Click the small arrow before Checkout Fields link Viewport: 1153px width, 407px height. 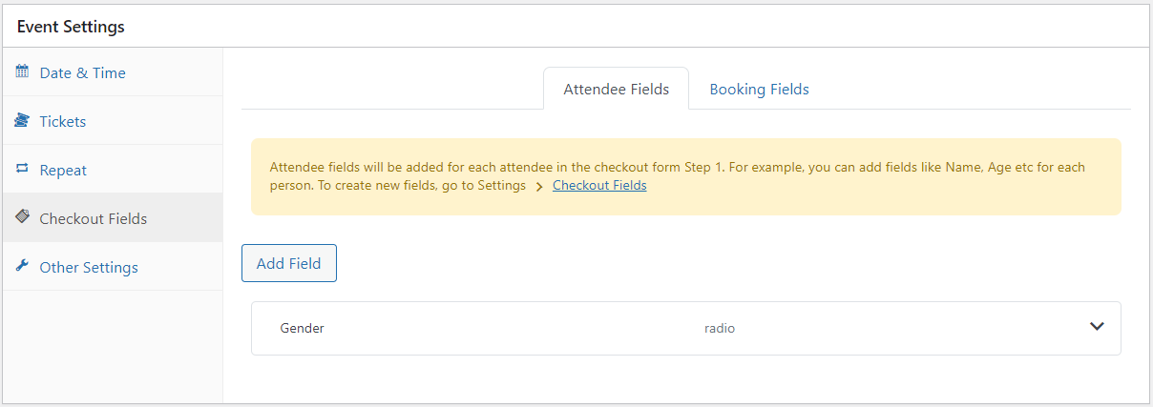539,187
